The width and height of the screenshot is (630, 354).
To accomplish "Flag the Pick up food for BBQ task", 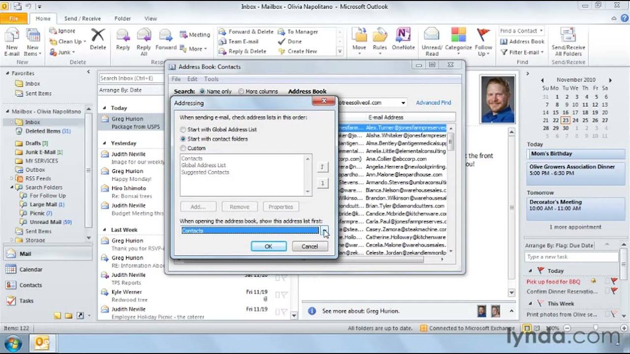I will click(614, 282).
